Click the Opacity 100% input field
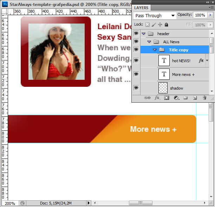Screen dimensions: 215x207 tap(201, 15)
